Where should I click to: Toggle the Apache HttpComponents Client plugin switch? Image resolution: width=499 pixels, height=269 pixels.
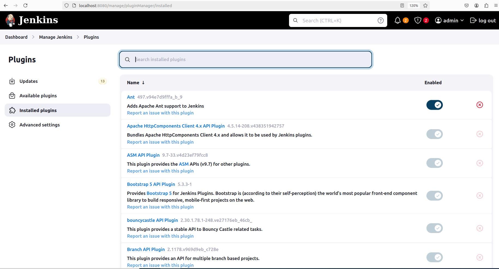click(x=435, y=134)
